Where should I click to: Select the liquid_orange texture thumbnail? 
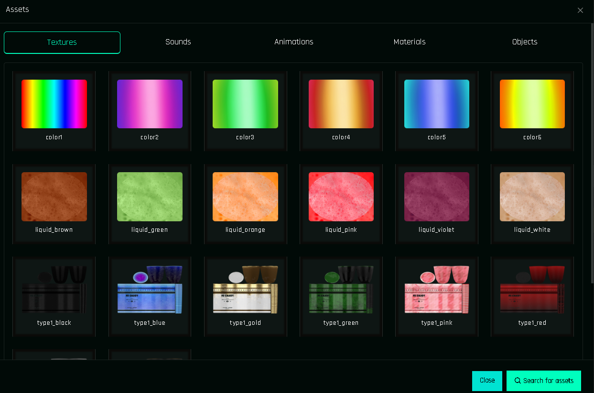(x=245, y=196)
